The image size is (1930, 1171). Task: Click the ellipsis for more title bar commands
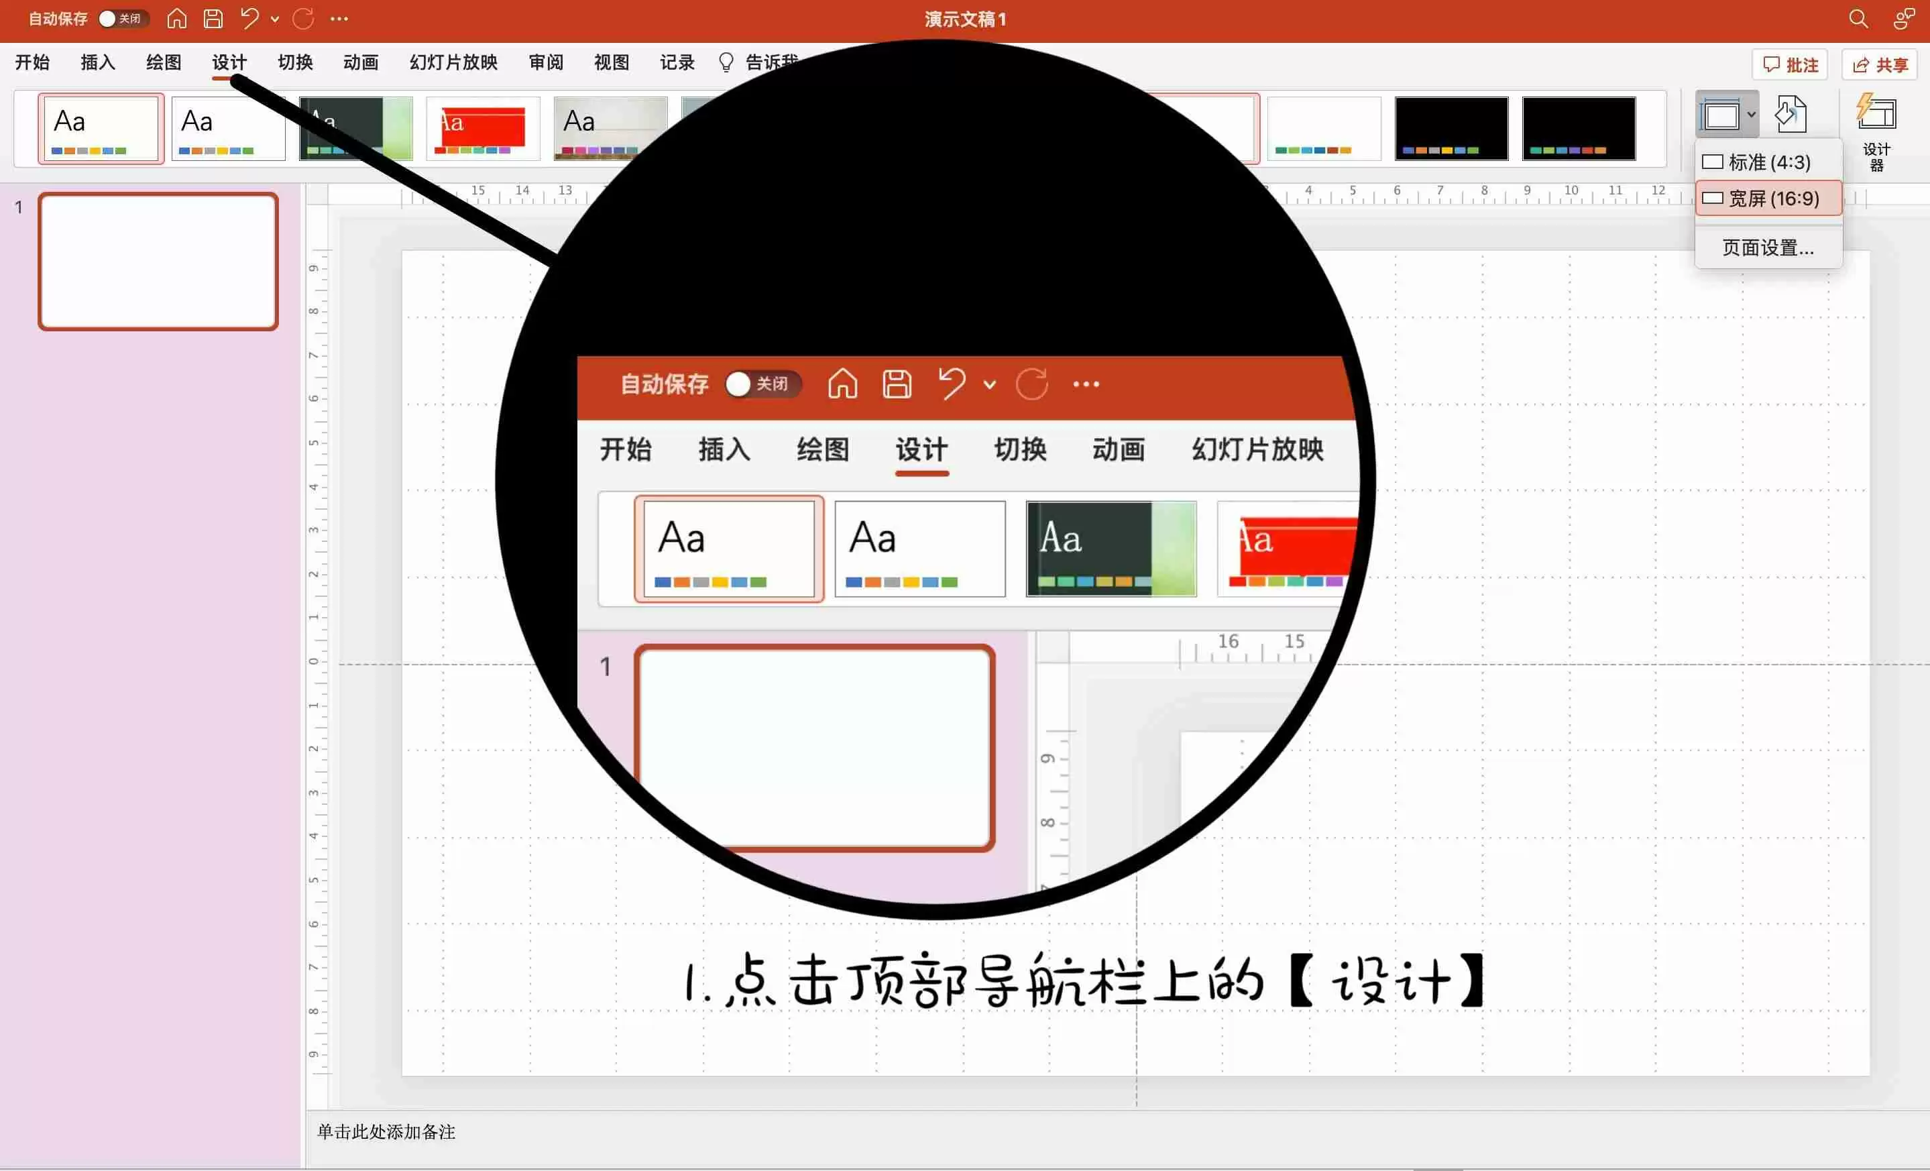pos(339,18)
